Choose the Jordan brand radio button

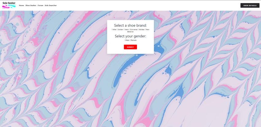coord(117,29)
